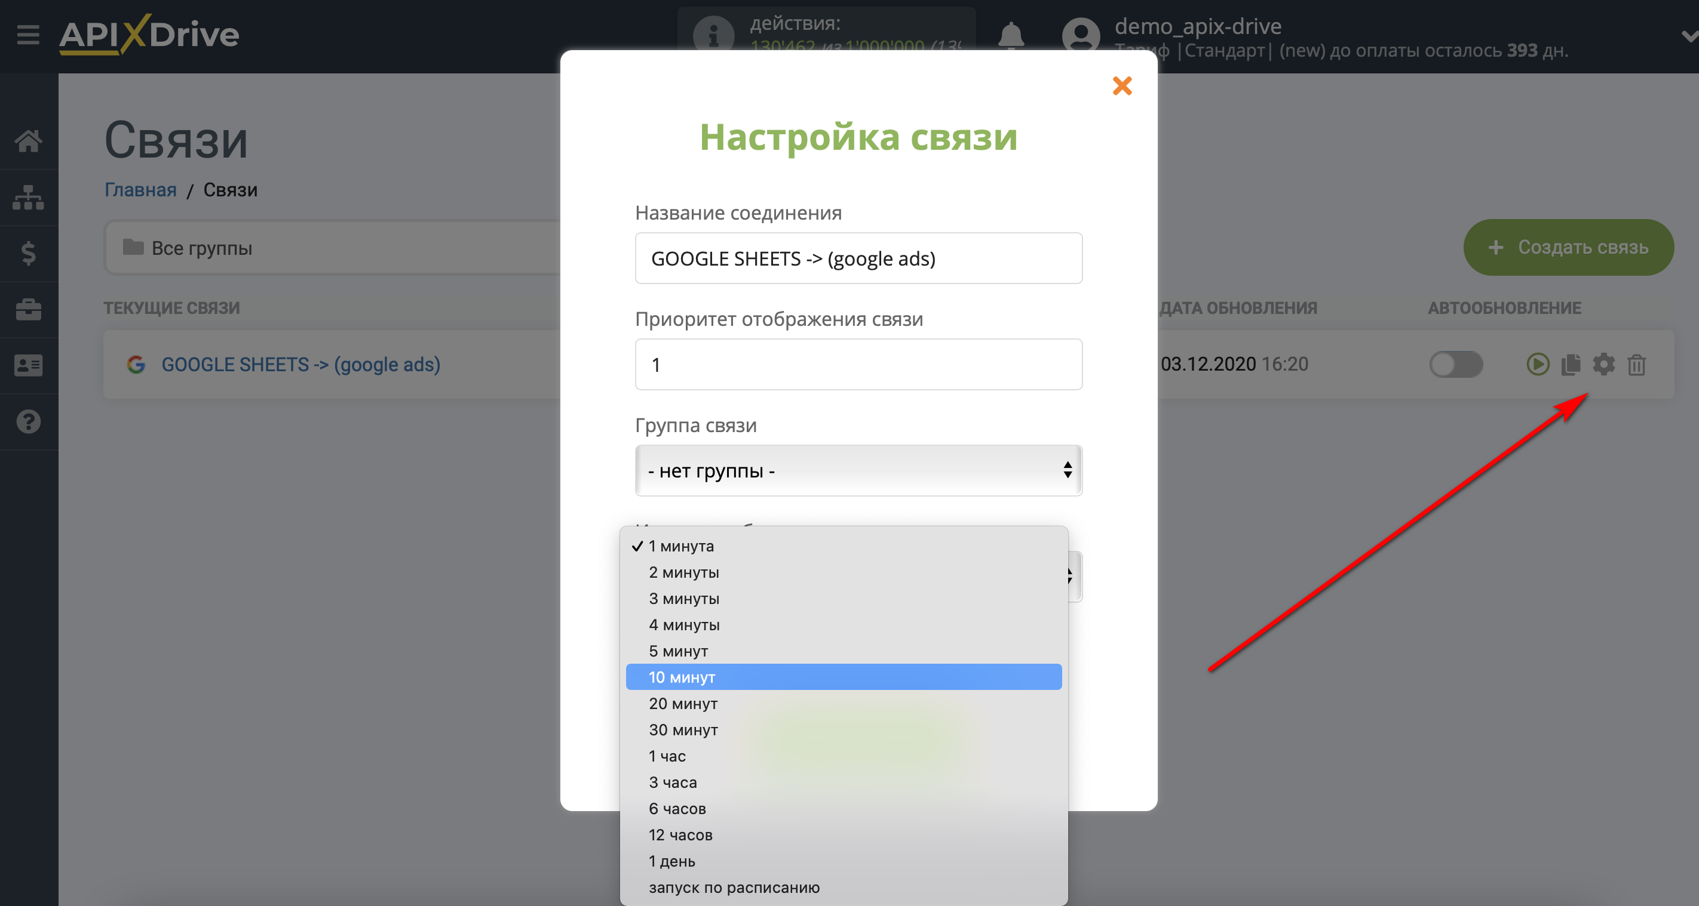The height and width of the screenshot is (906, 1699).
Task: Select the 20 минут option
Action: click(x=844, y=704)
